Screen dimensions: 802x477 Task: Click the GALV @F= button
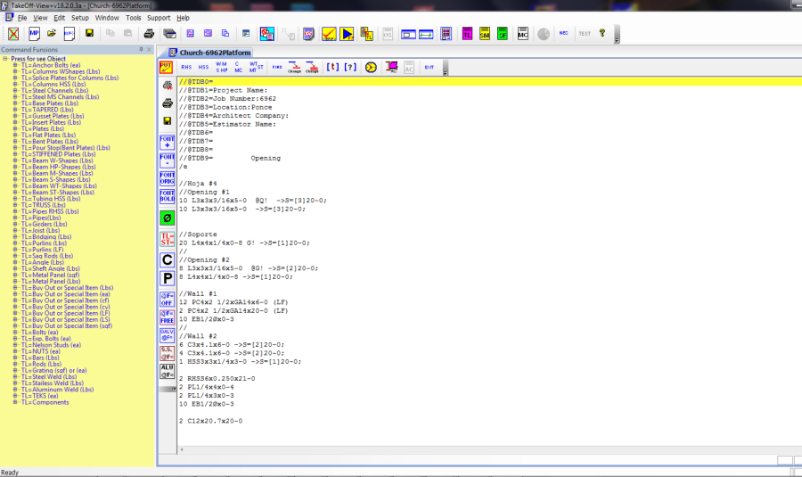[167, 335]
